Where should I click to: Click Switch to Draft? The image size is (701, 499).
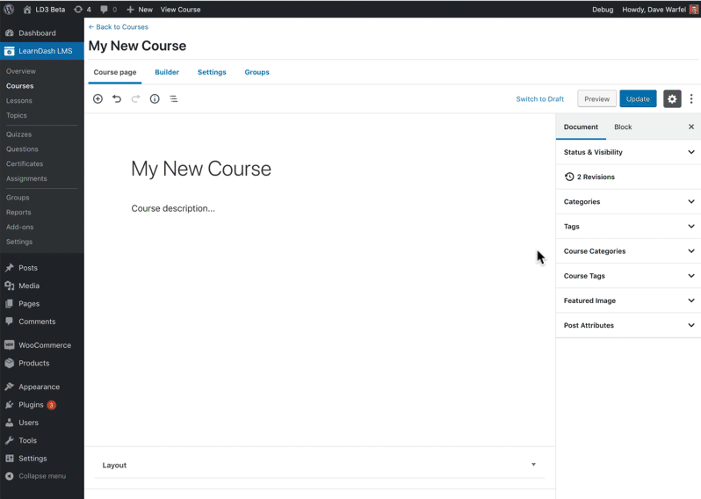[x=540, y=99]
